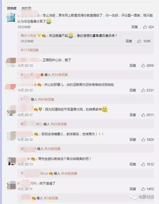Switch to the 按时间 sorting tab
159x204 pixels.
pyautogui.click(x=26, y=8)
